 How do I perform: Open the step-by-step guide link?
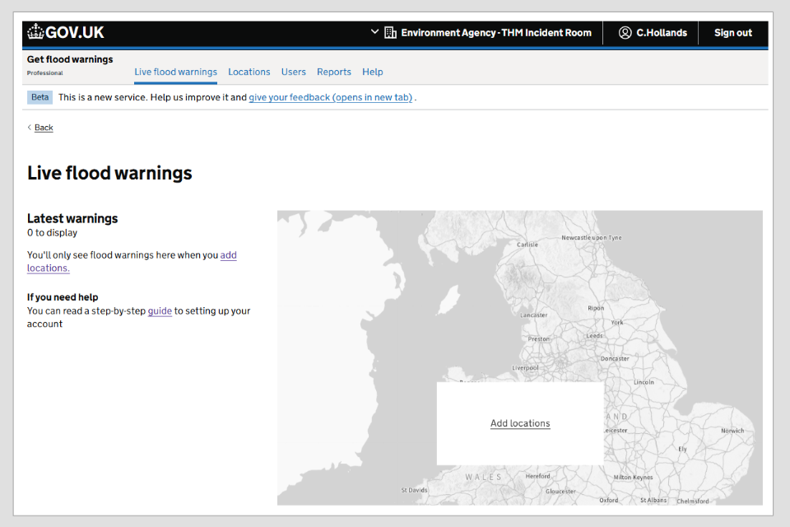(160, 311)
